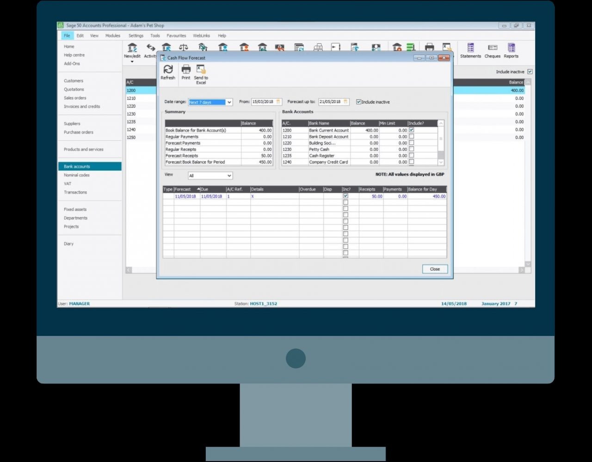This screenshot has height=462, width=592.
Task: Open the Activity toolbar icon
Action: (x=150, y=48)
